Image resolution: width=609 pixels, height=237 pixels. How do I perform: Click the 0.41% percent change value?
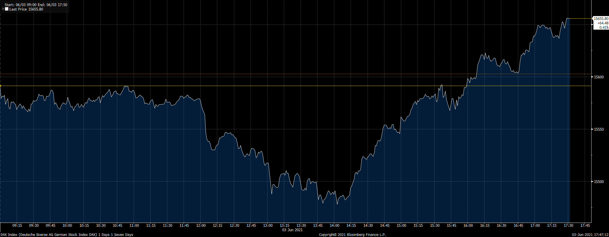(x=603, y=27)
